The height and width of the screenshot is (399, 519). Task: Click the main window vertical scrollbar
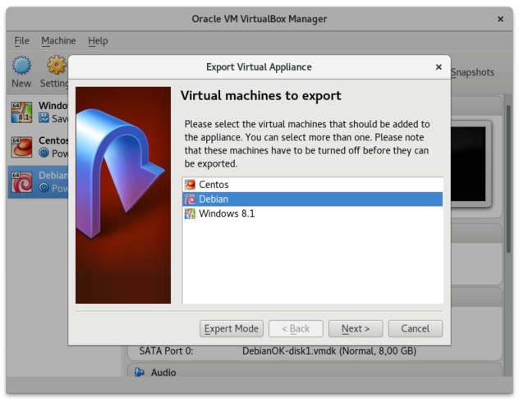(508, 179)
